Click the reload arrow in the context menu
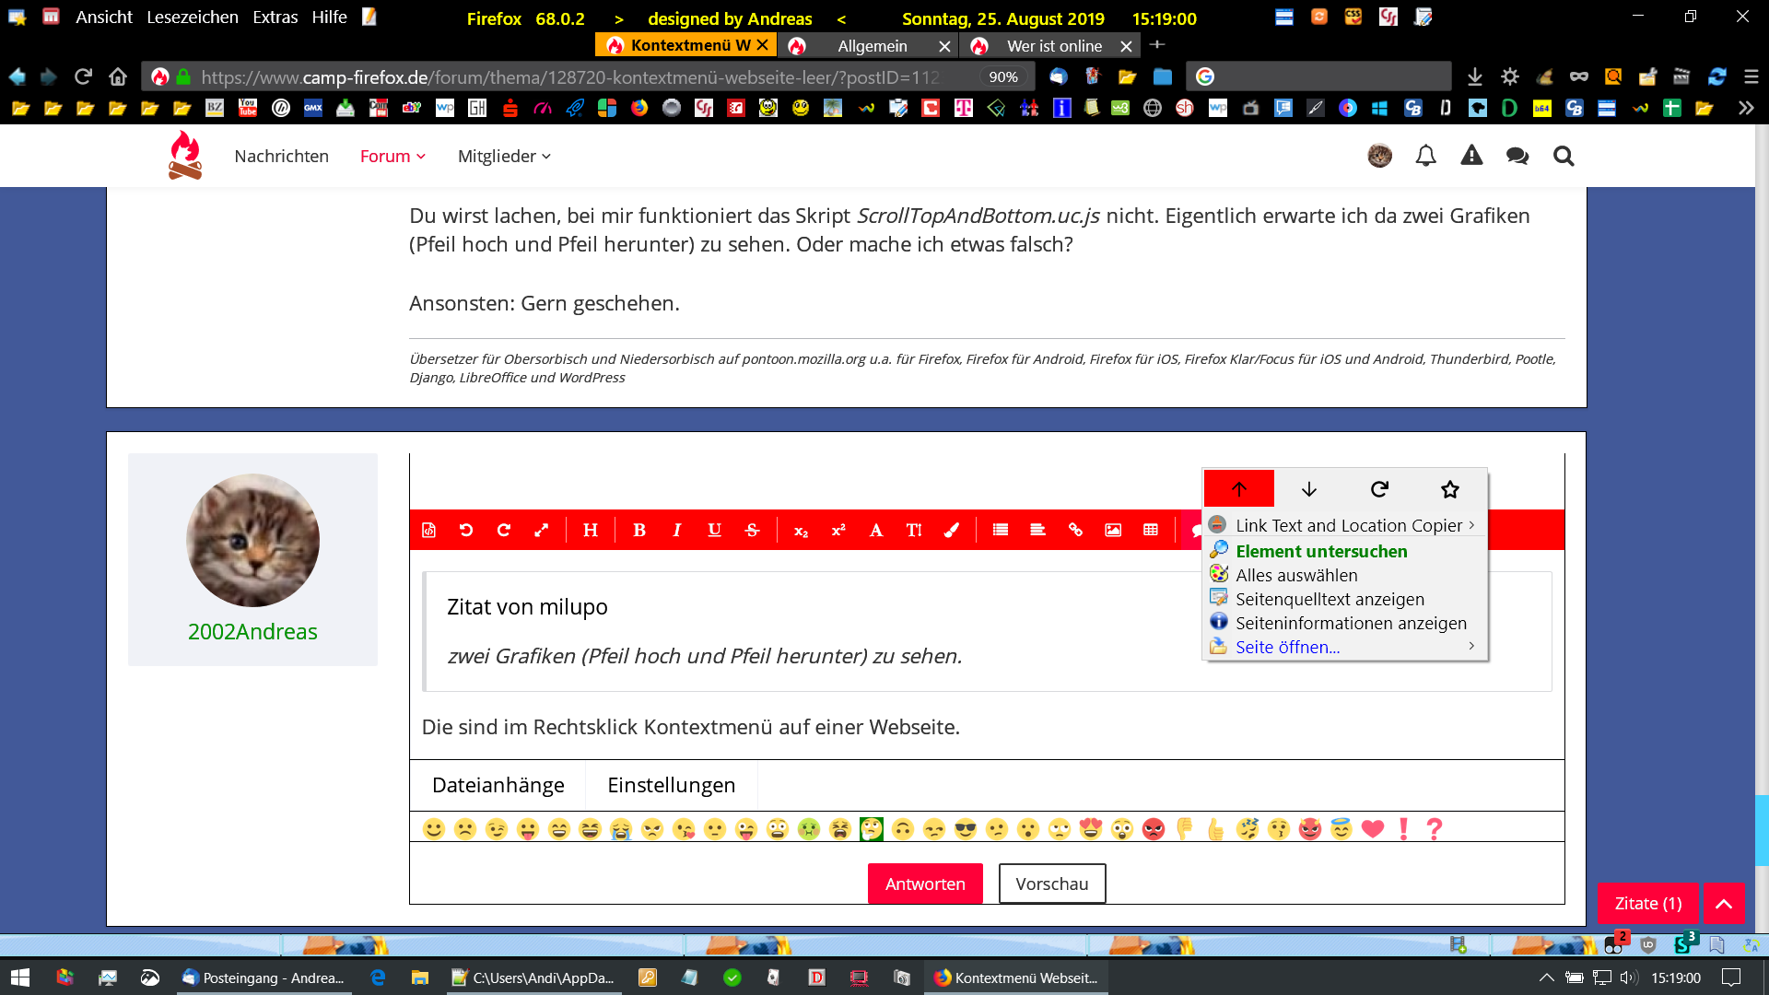1769x995 pixels. (1379, 489)
